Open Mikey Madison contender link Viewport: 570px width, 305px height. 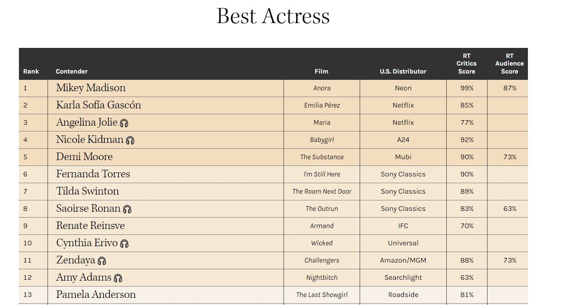[91, 88]
